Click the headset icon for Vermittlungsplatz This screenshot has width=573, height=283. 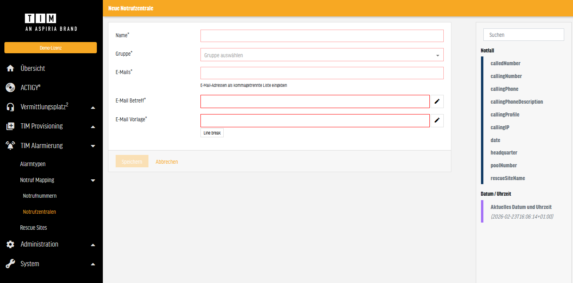[10, 107]
